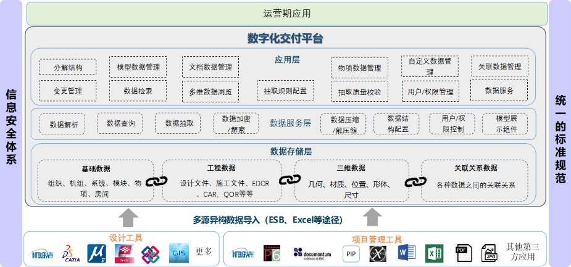Screen dimensions: 571x267
Task: Click the 数据服务层 label
Action: 290,123
